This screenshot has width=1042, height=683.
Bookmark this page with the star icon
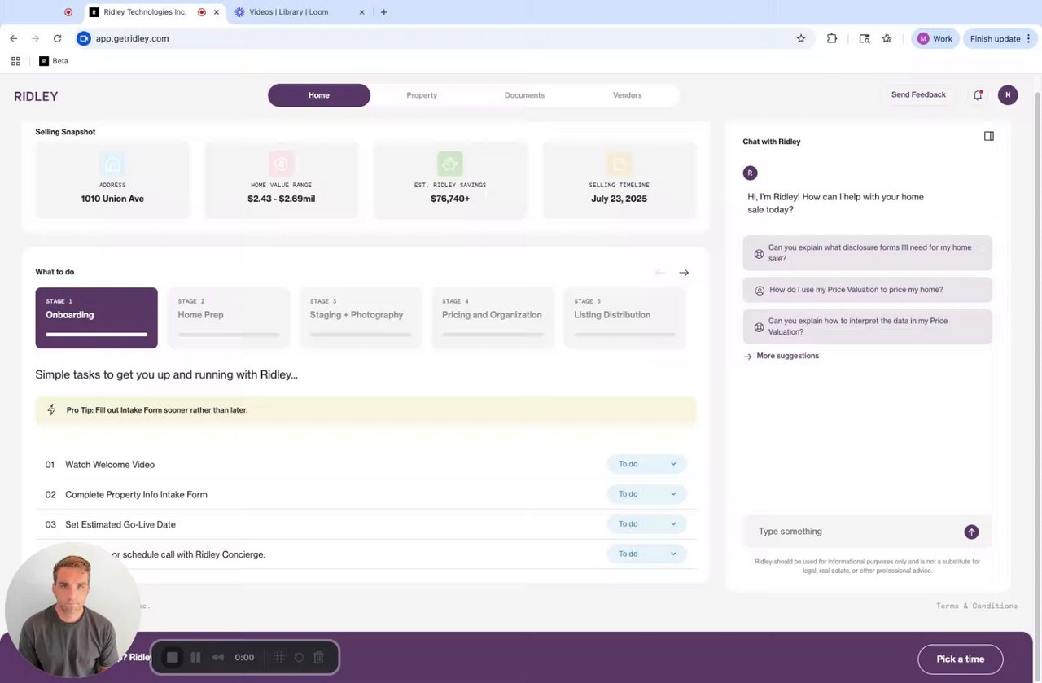click(x=801, y=38)
